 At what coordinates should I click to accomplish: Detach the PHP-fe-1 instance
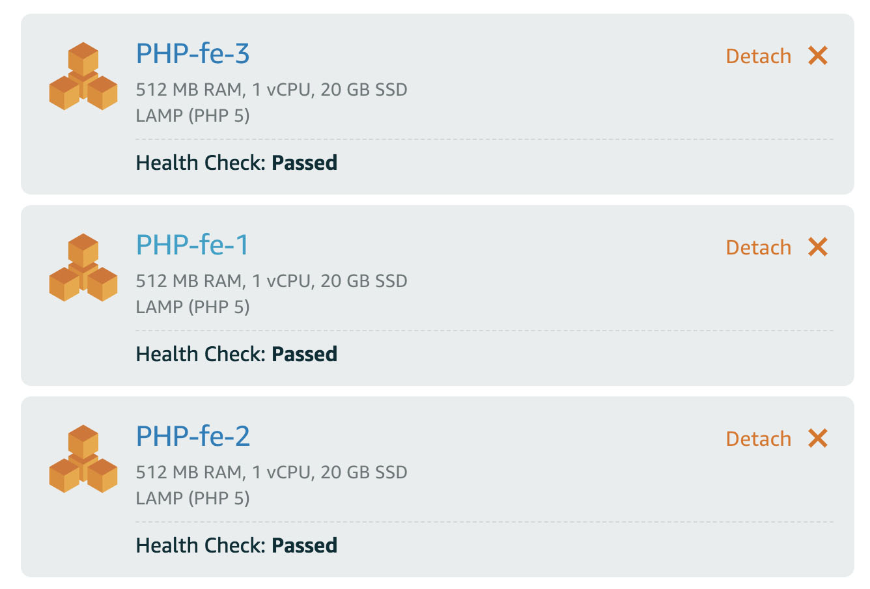click(x=759, y=248)
